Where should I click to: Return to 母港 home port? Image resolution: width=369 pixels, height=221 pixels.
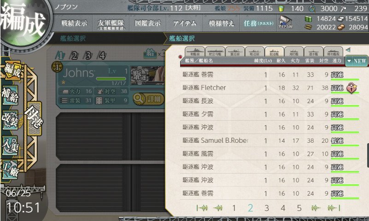click(35, 118)
